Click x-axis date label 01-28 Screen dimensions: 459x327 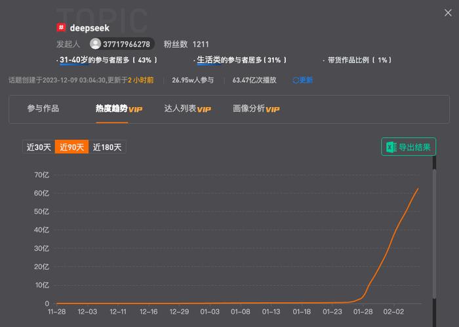(x=363, y=311)
